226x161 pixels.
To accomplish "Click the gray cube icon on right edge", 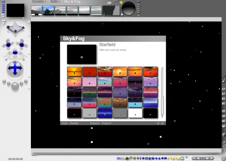I will click(224, 135).
